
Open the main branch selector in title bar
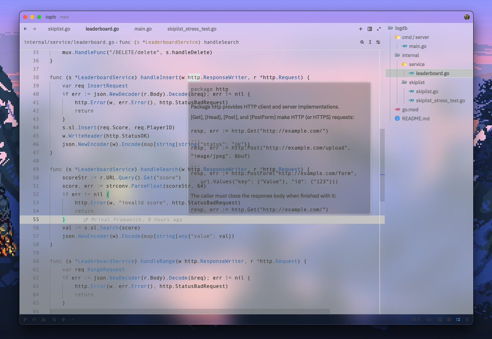pos(64,17)
